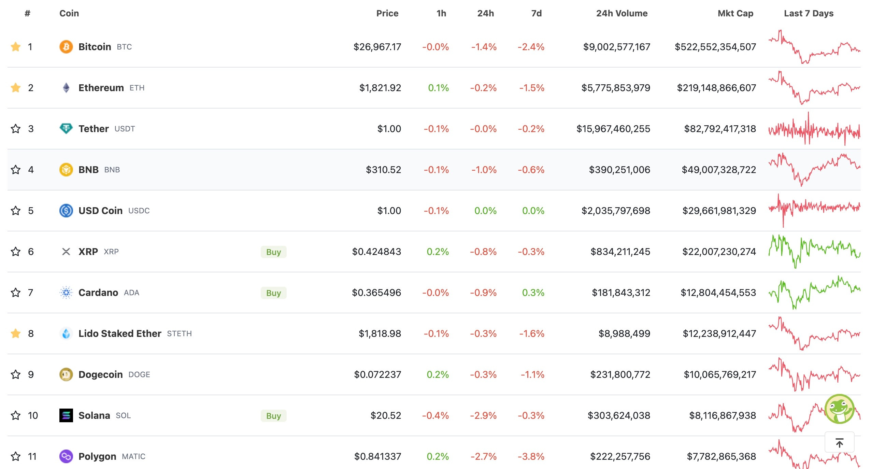This screenshot has width=871, height=469.
Task: Click the Bitcoin logo icon
Action: click(66, 47)
